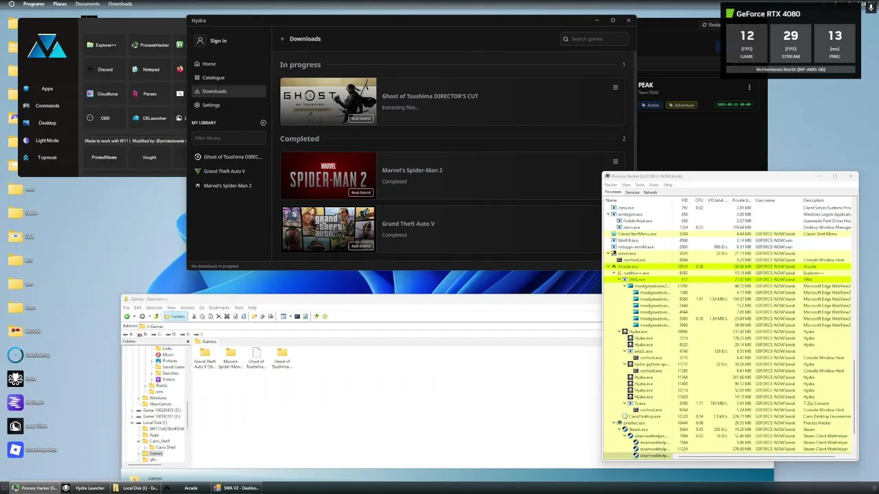
Task: Expand Windows folder in Explorer++ tree
Action: pos(139,398)
